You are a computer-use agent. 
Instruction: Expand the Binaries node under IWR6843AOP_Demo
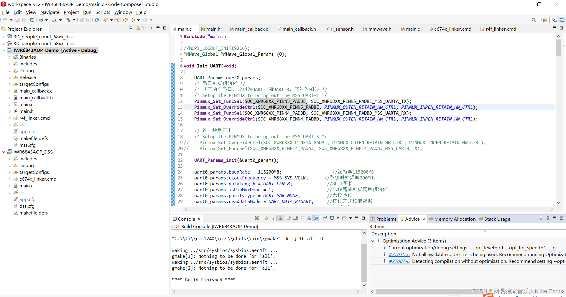click(x=10, y=57)
